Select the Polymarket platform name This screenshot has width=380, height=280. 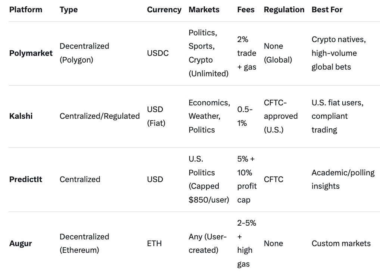pos(31,53)
